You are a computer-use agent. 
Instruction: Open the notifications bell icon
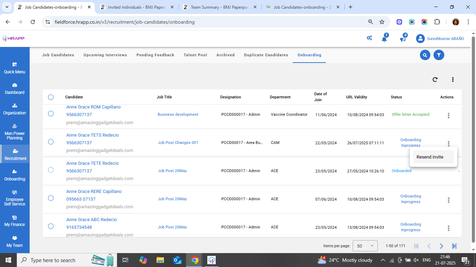coord(384,39)
